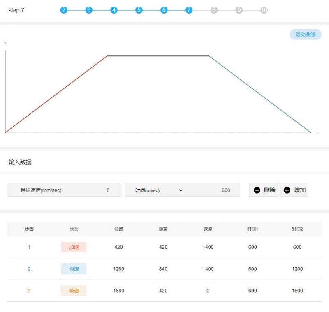This screenshot has height=312, width=329.
Task: Click the minus icon on the 删除 button
Action: click(x=257, y=190)
